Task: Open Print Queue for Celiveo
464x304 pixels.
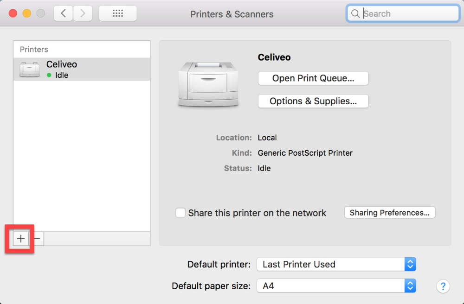Action: [313, 78]
